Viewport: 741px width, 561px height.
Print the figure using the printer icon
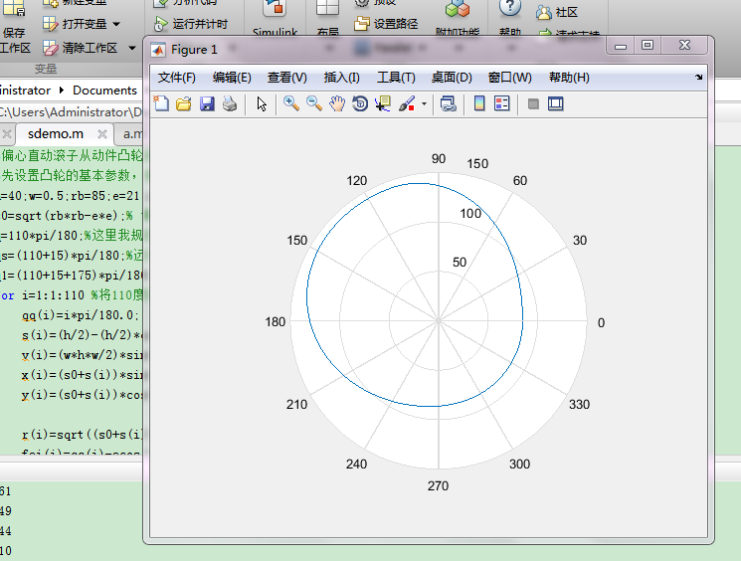[230, 103]
